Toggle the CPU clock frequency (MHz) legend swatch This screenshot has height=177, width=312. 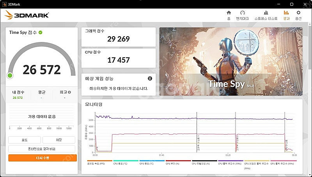[x=230, y=161]
